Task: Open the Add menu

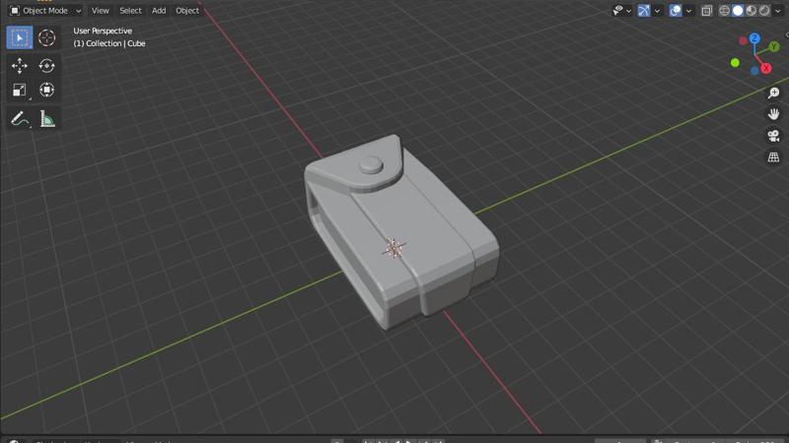Action: (159, 10)
